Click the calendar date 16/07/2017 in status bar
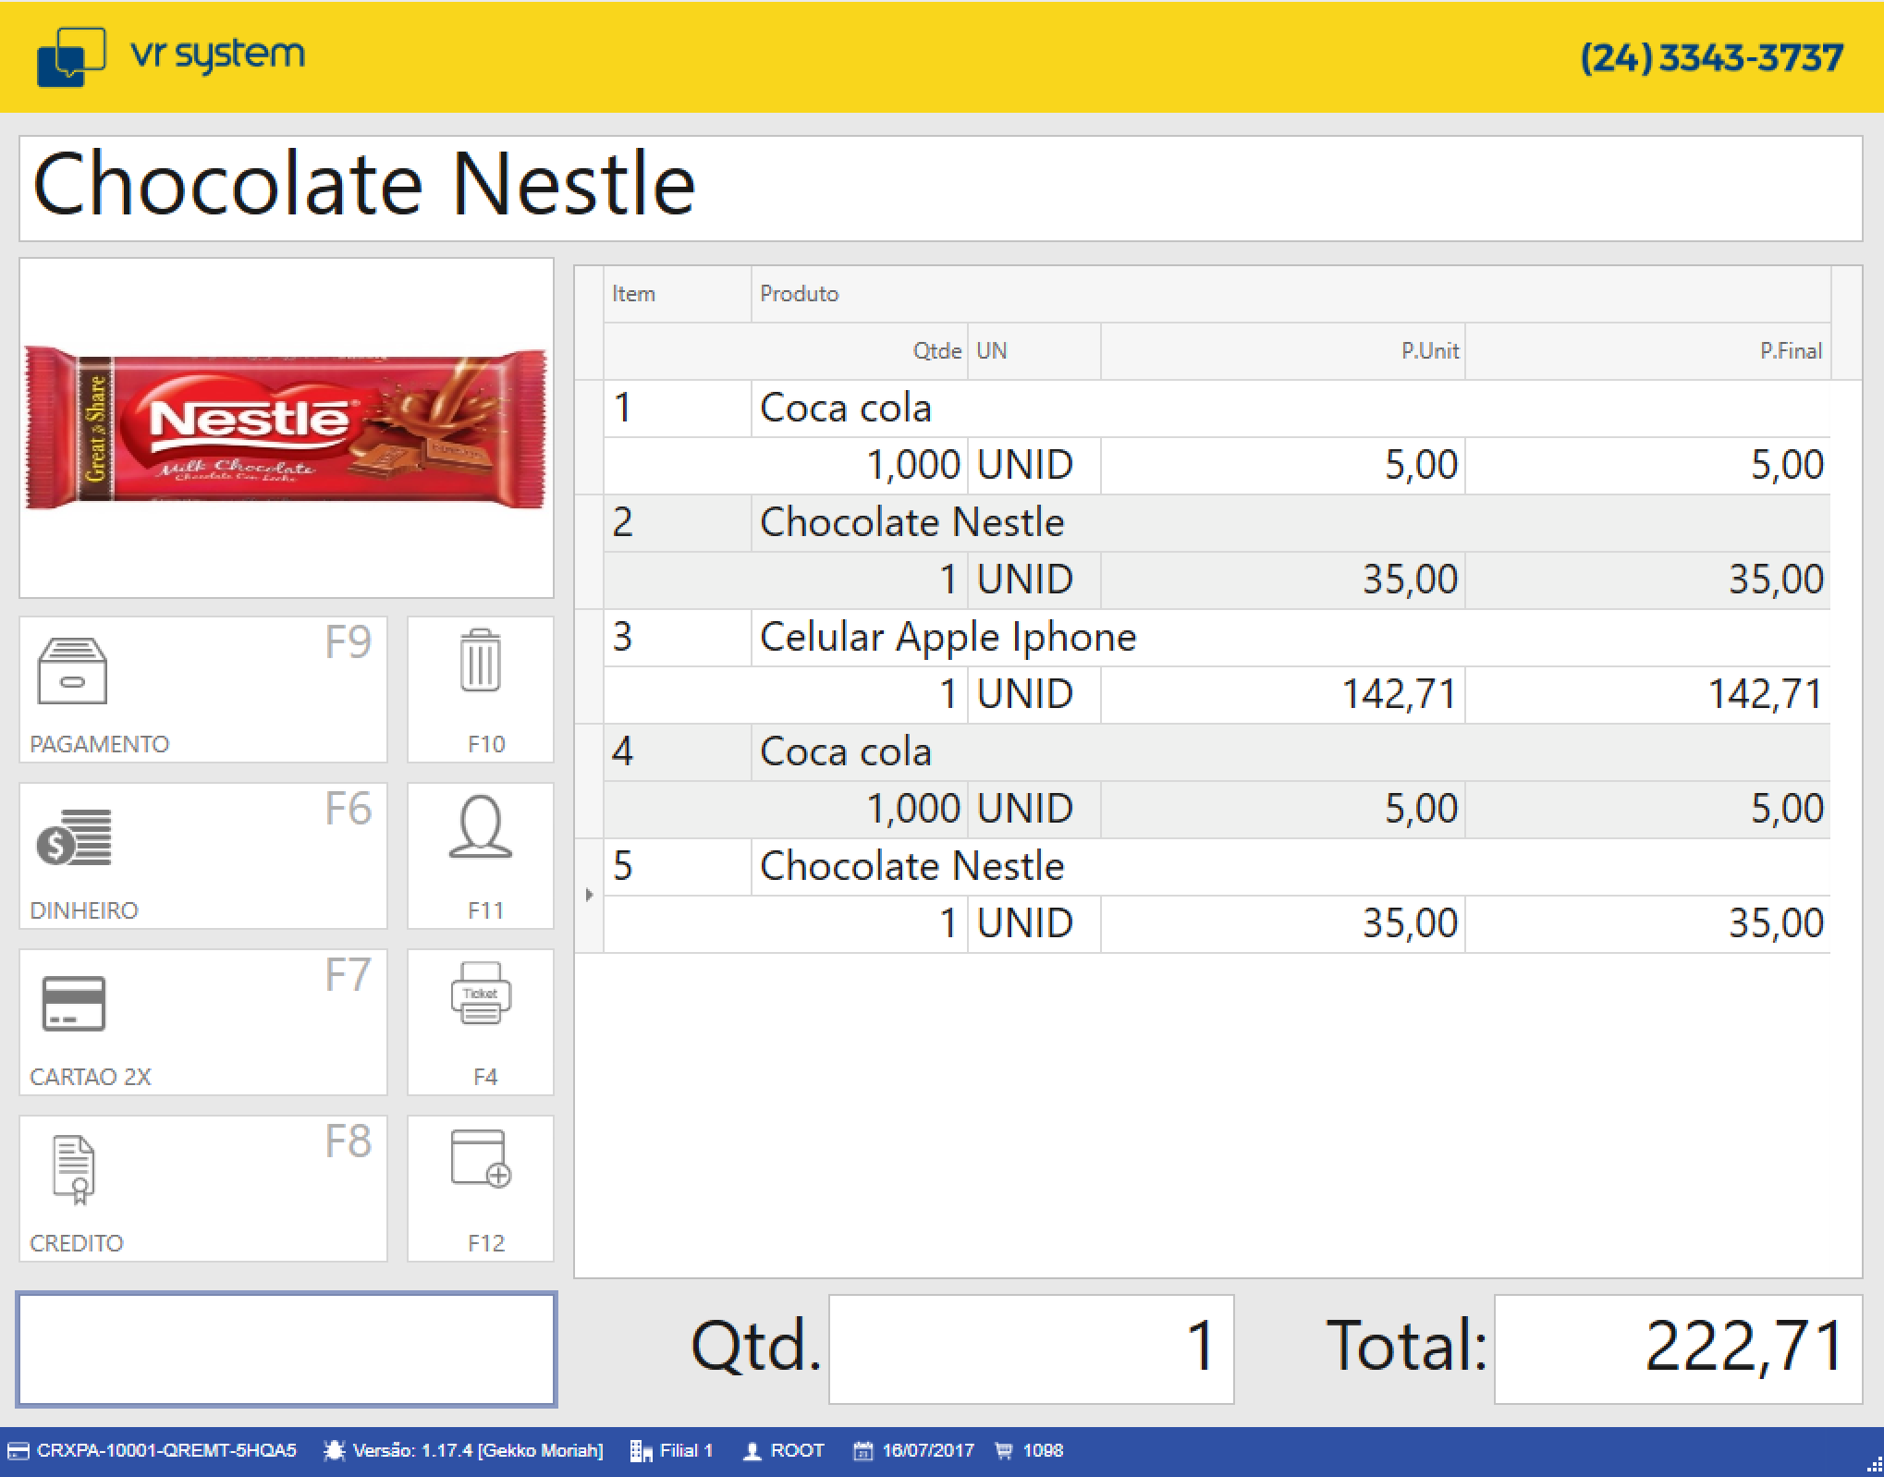The width and height of the screenshot is (1884, 1477). (x=927, y=1450)
